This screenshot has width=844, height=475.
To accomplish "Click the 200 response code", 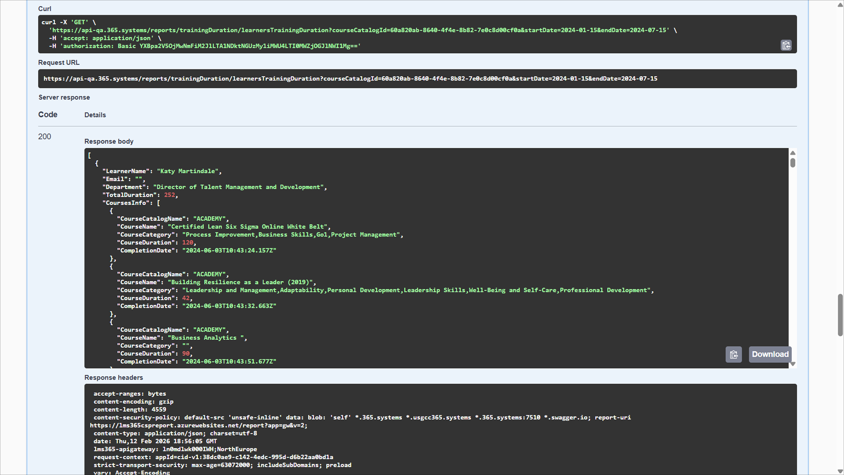I will [x=44, y=137].
